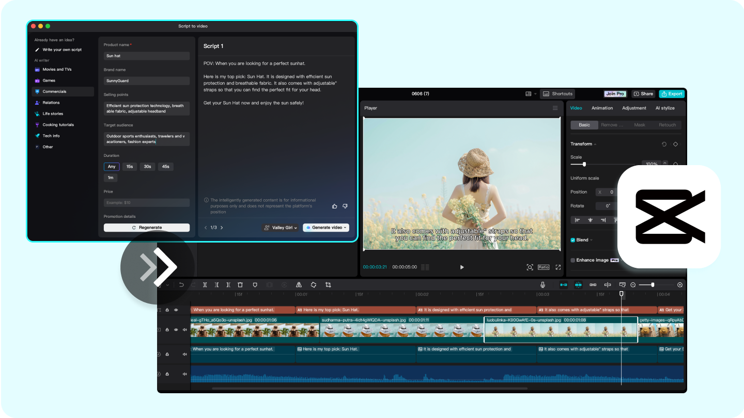Click the Regenerate button
The width and height of the screenshot is (744, 418).
click(x=147, y=228)
